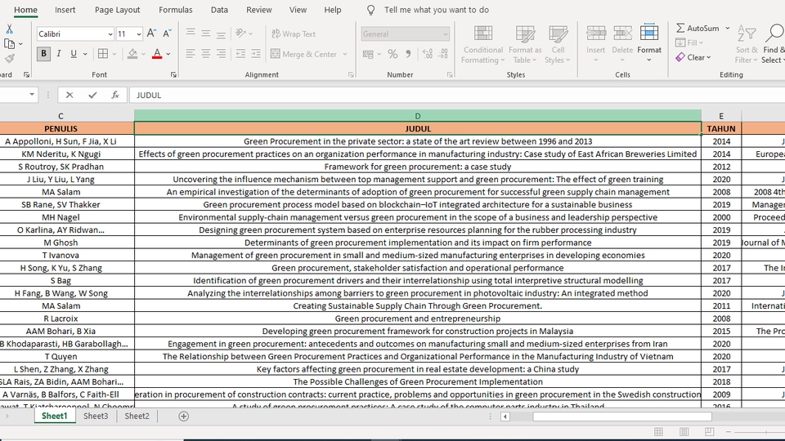This screenshot has height=441, width=785.
Task: Open the Clear eraser menu
Action: pos(693,57)
